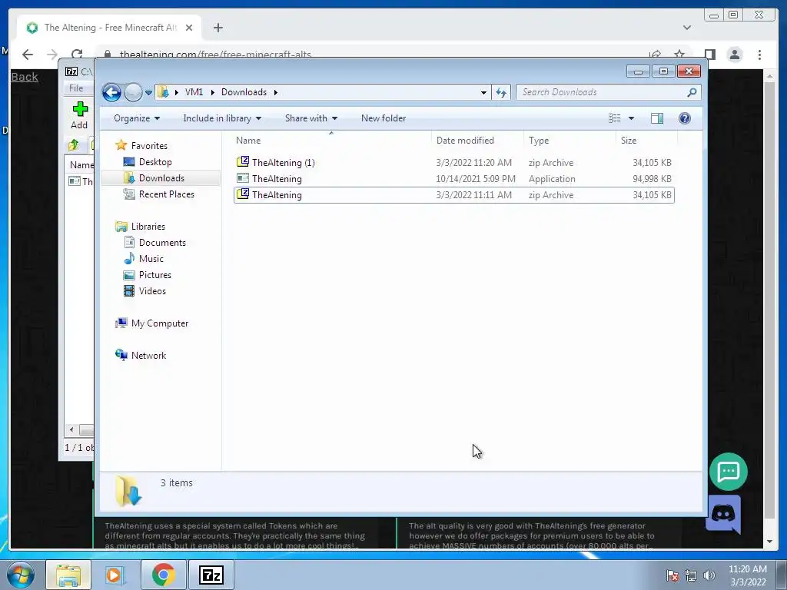Click the volume speaker tray icon
Image resolution: width=787 pixels, height=590 pixels.
709,575
